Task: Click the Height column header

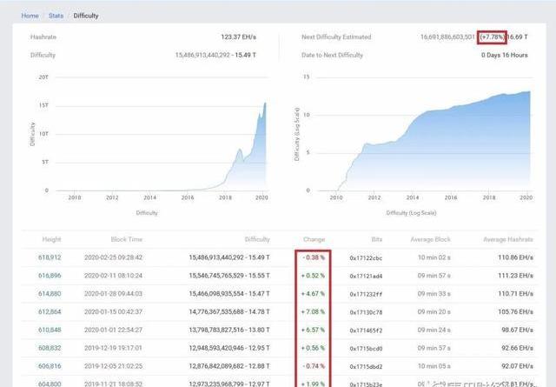Action: tap(52, 238)
